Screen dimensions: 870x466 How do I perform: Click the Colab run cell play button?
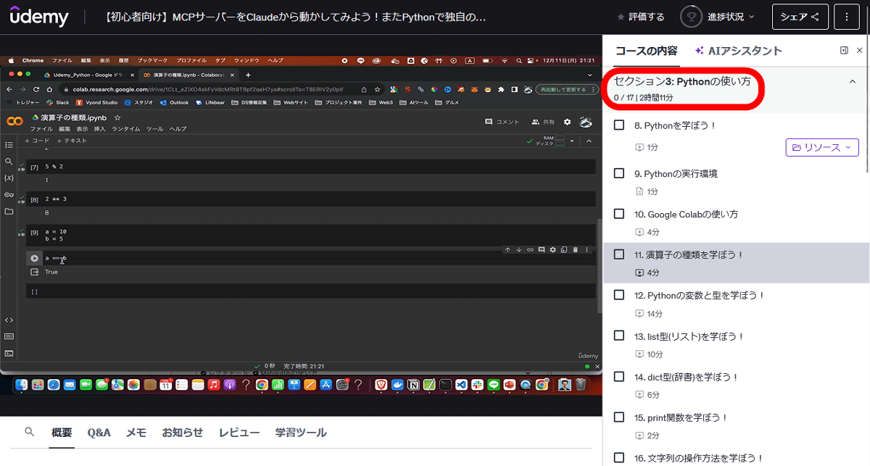[x=34, y=258]
